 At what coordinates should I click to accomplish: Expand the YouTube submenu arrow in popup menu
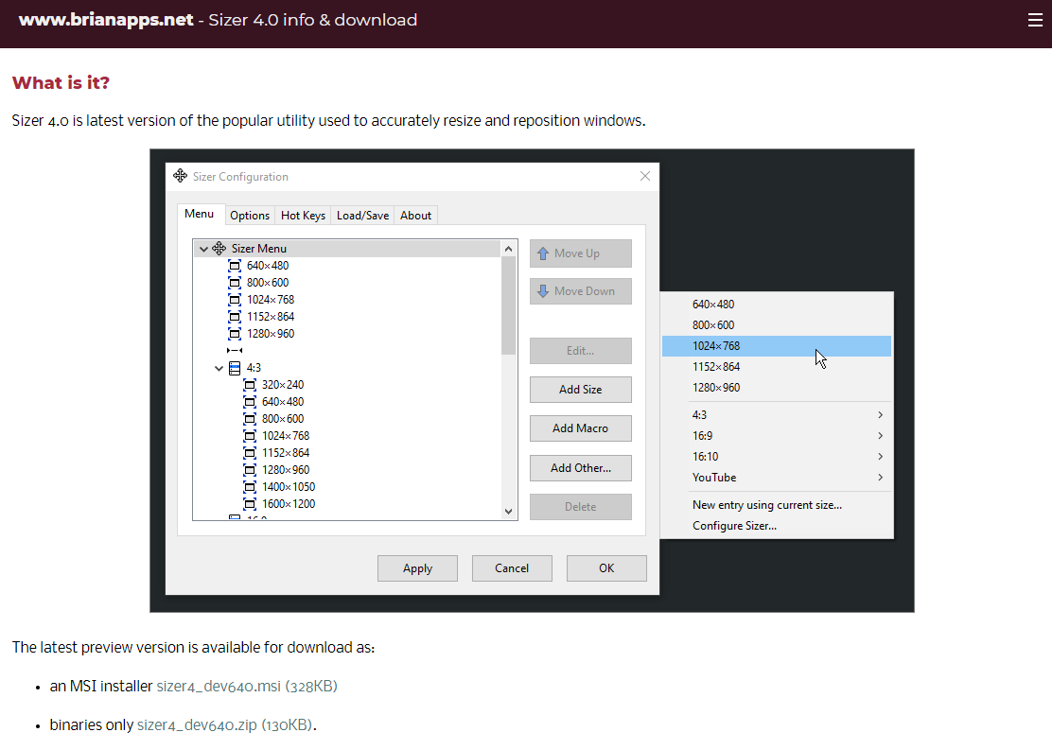[880, 477]
